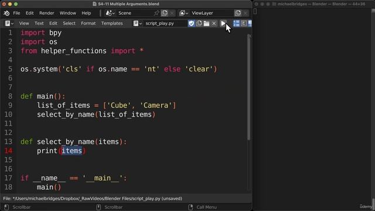Click the Terminal window title bar
375x211 pixels.
tap(314, 4)
